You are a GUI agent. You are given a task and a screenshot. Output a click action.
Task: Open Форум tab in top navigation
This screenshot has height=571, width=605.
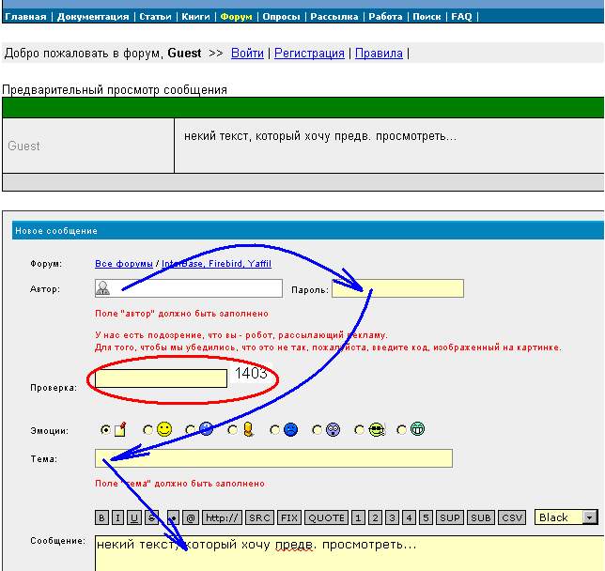click(236, 16)
